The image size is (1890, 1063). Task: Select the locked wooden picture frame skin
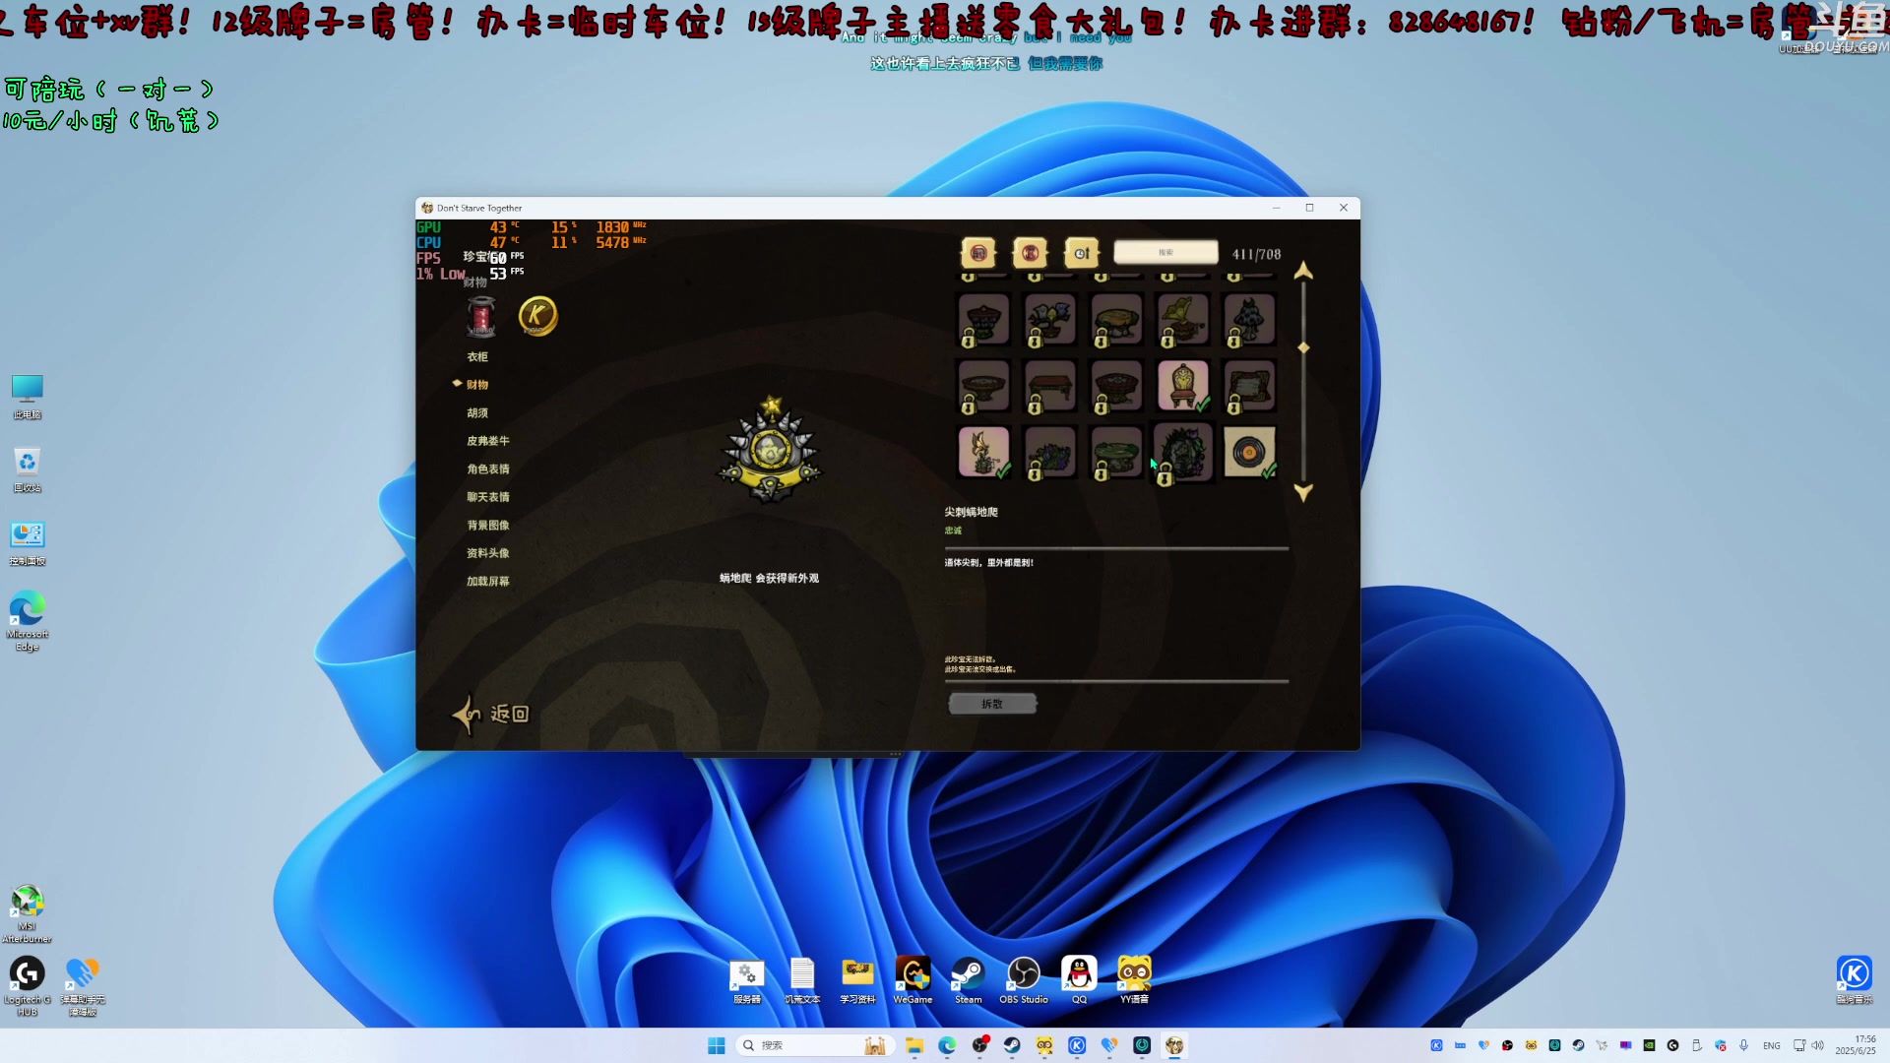[1249, 385]
